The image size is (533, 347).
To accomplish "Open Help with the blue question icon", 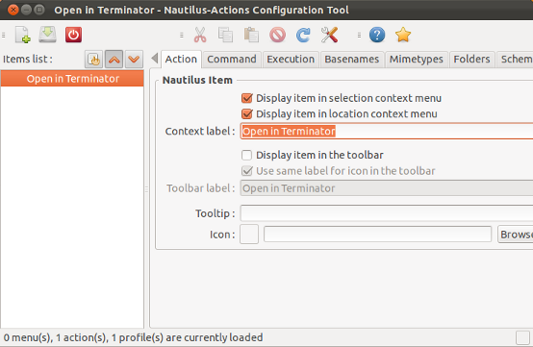I will 377,35.
